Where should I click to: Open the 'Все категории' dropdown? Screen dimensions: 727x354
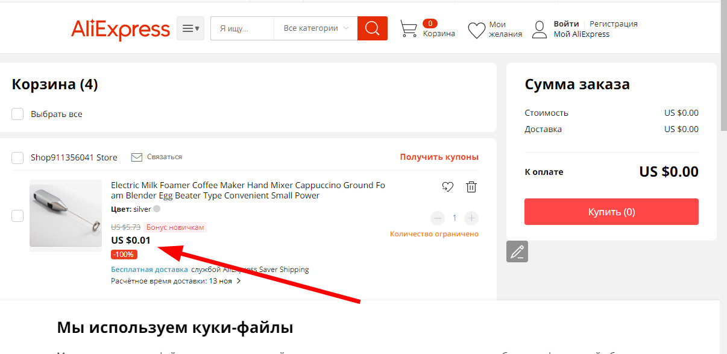(316, 28)
